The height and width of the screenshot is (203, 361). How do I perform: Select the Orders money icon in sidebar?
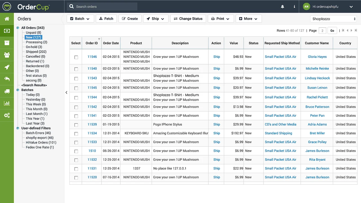[7, 31]
